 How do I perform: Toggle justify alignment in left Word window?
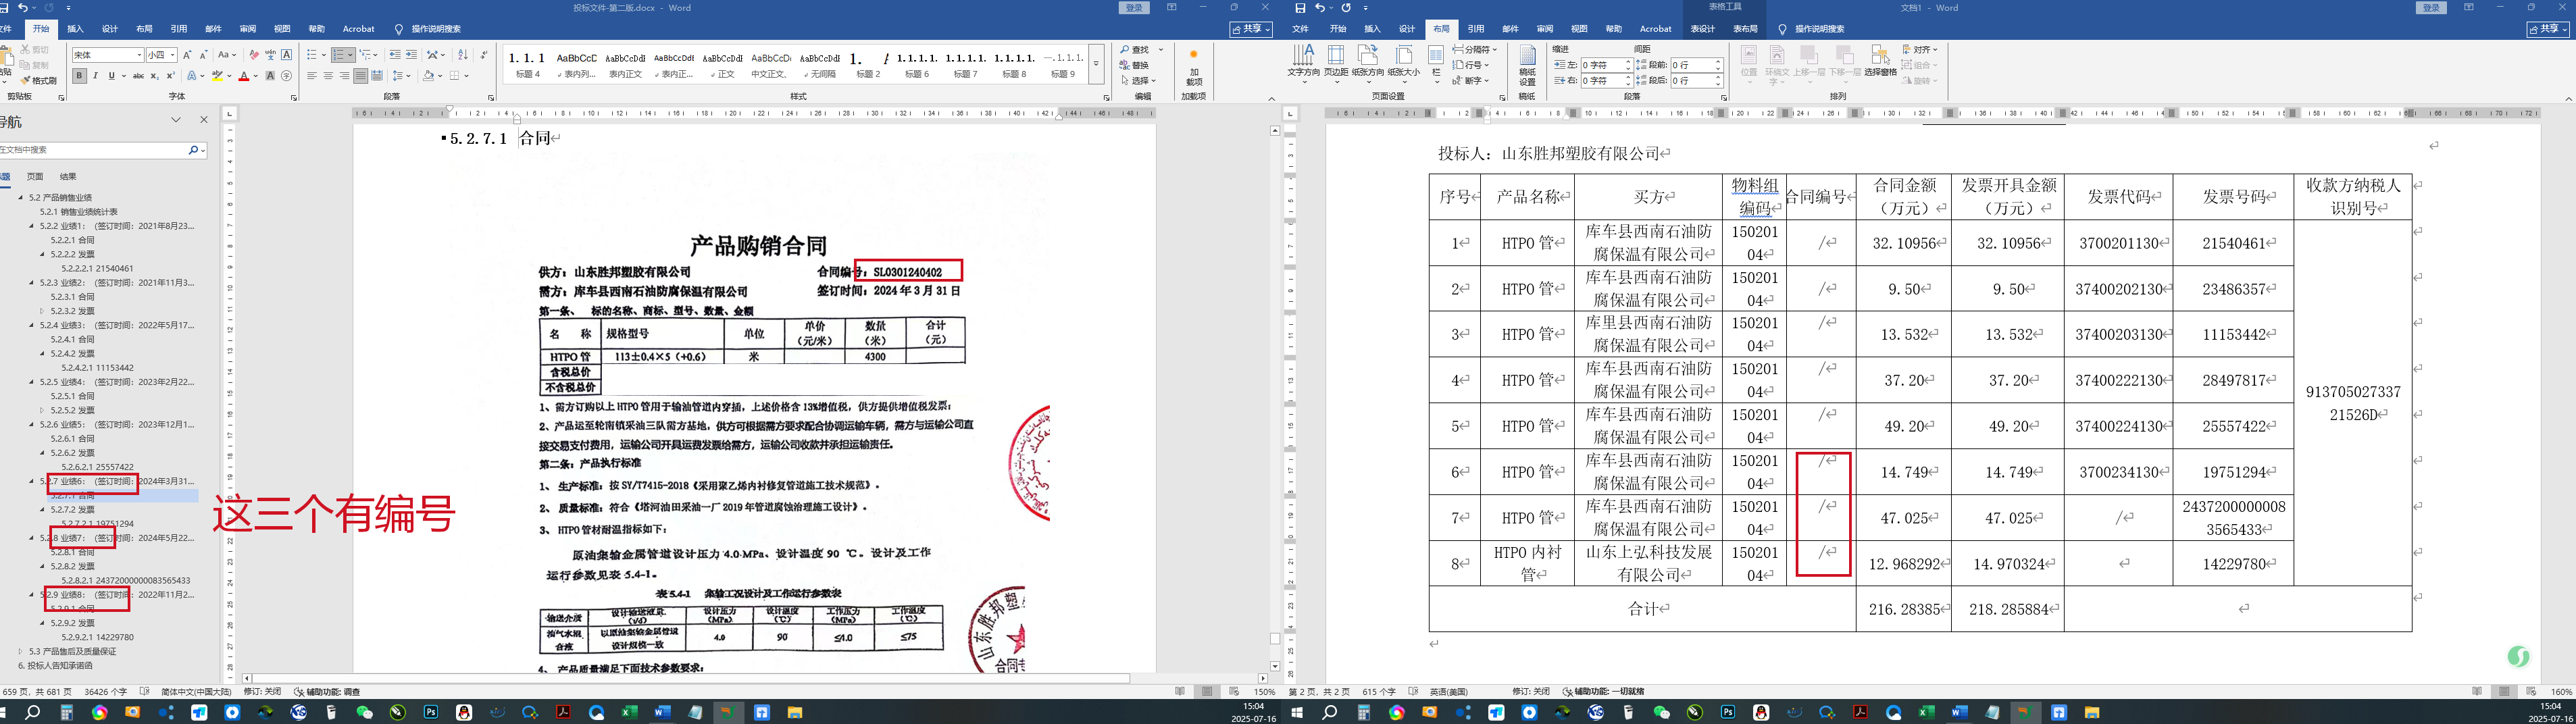point(360,76)
